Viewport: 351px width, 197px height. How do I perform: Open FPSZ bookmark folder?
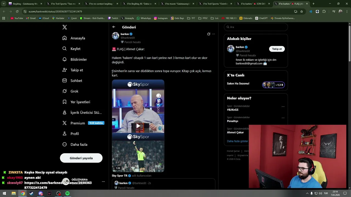tap(203, 18)
